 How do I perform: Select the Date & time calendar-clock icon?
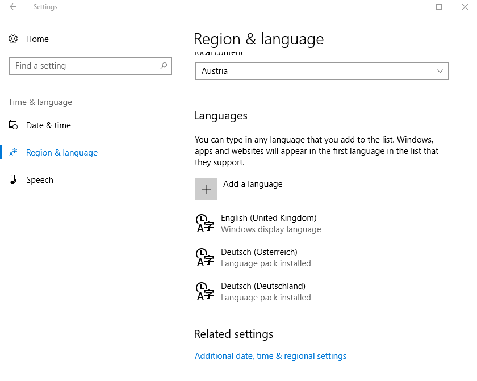click(x=14, y=125)
